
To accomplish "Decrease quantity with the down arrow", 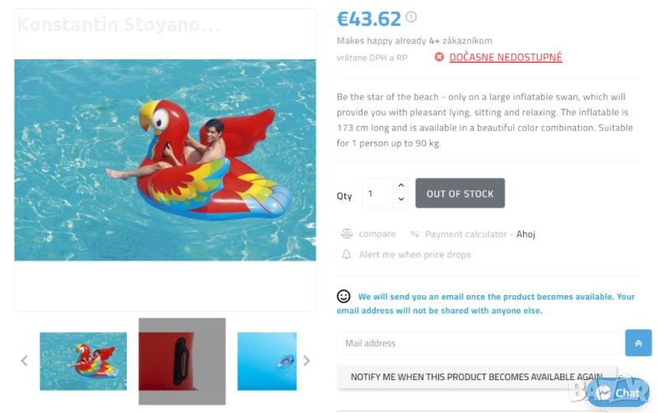I will coord(401,199).
